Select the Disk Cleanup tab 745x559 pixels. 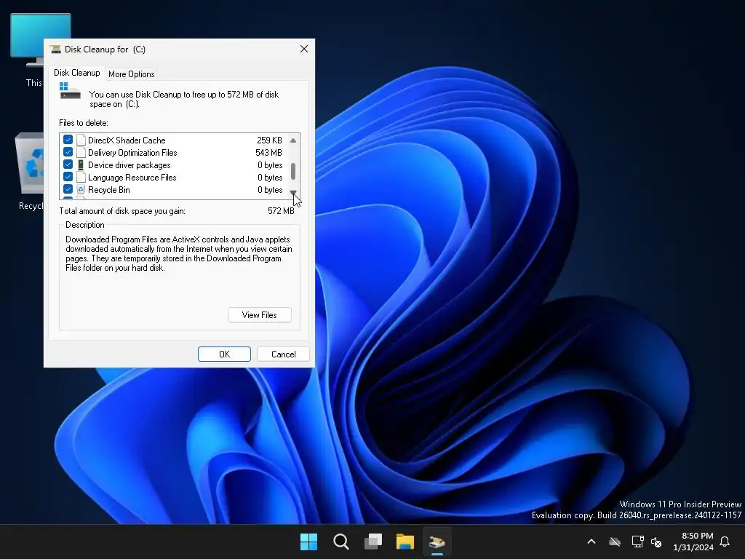(76, 73)
